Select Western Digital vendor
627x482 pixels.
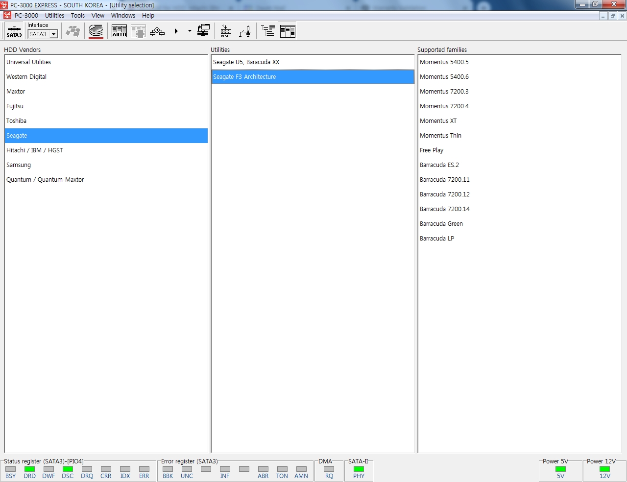coord(106,77)
